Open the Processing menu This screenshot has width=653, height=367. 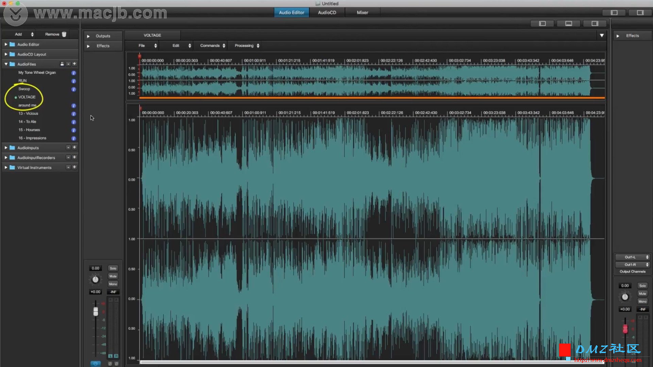[247, 46]
